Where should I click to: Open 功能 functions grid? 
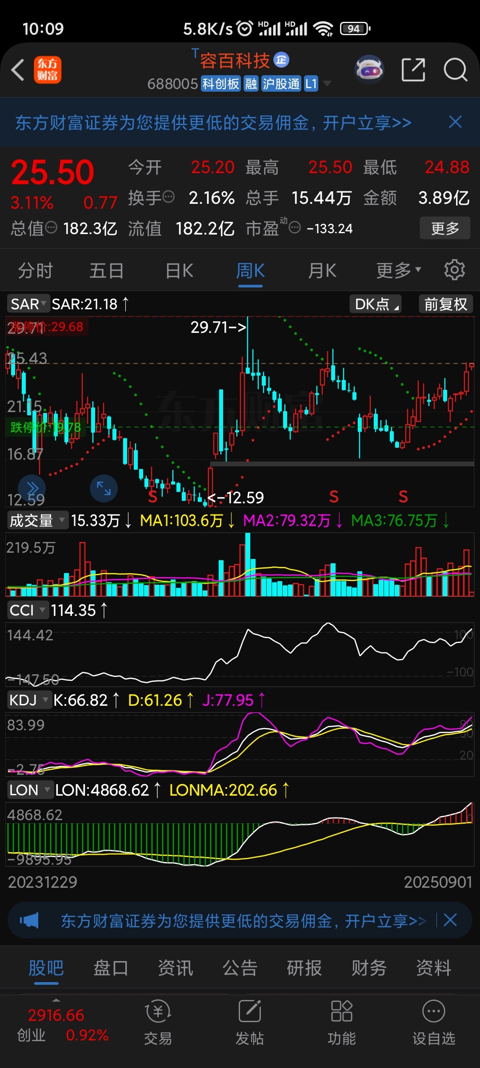pyautogui.click(x=342, y=1022)
